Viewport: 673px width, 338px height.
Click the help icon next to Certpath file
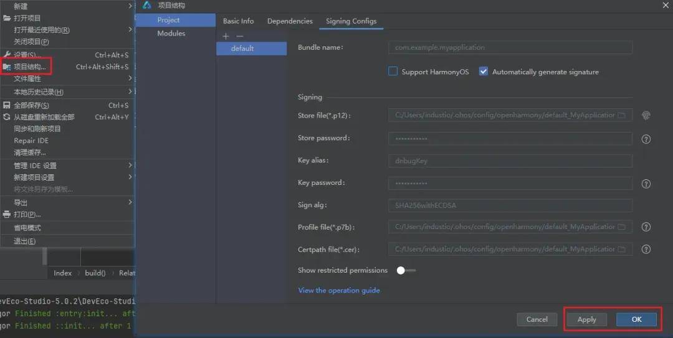(x=646, y=249)
